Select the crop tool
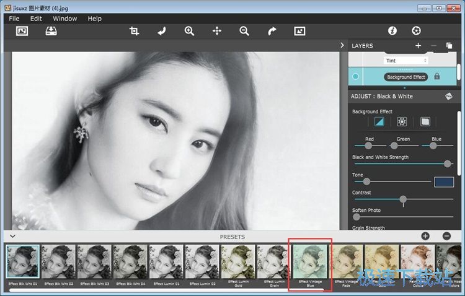The height and width of the screenshot is (296, 465). [134, 31]
